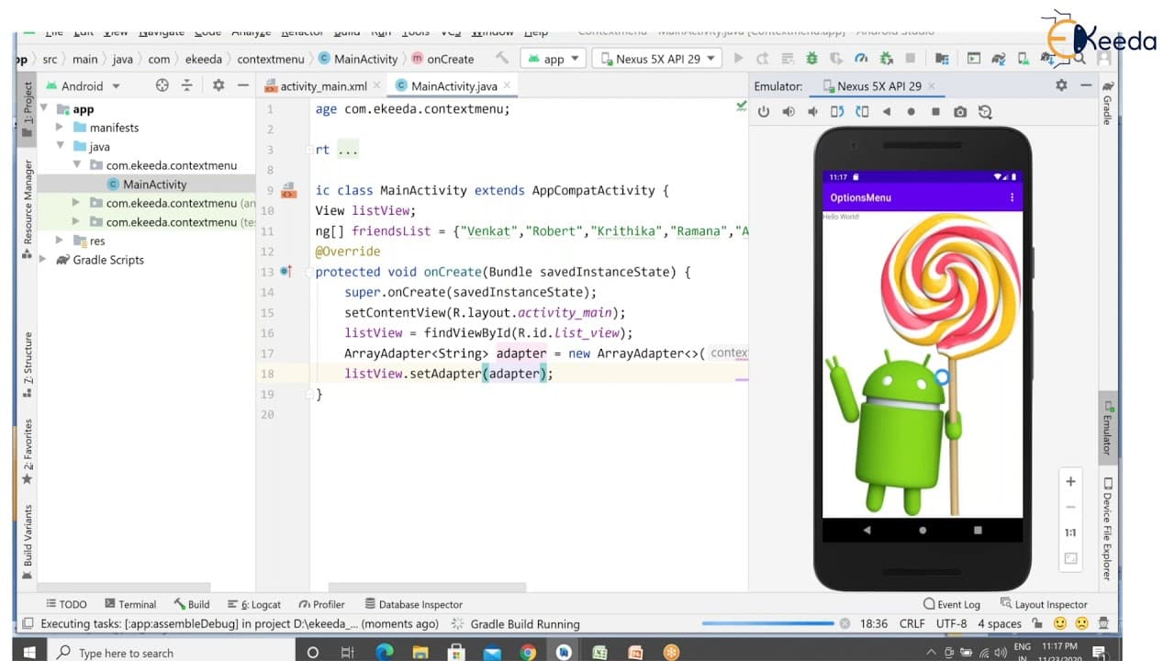Image resolution: width=1175 pixels, height=661 pixels.
Task: Expand the Gradle Scripts node
Action: pyautogui.click(x=43, y=260)
